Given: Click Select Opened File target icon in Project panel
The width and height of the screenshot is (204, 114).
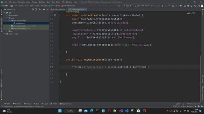Looking at the screenshot, I should point(33,9).
